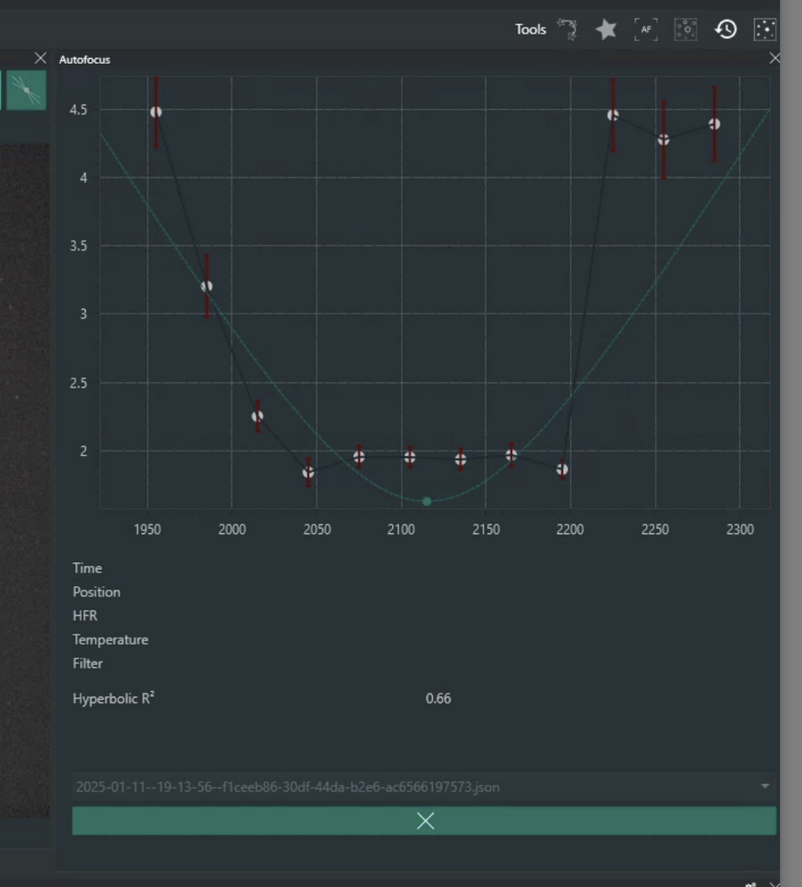The width and height of the screenshot is (802, 887).
Task: Click the data point near position 2135
Action: [460, 459]
